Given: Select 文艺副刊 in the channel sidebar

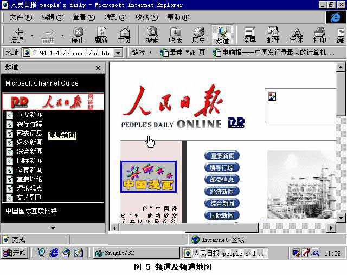Looking at the screenshot, I should click(29, 198).
